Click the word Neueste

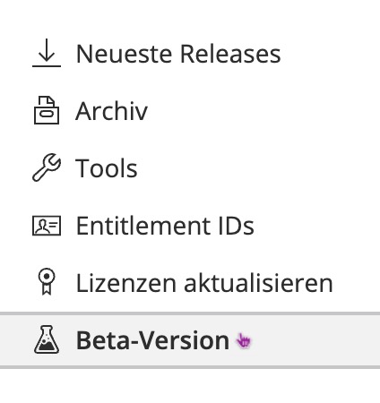tap(125, 54)
